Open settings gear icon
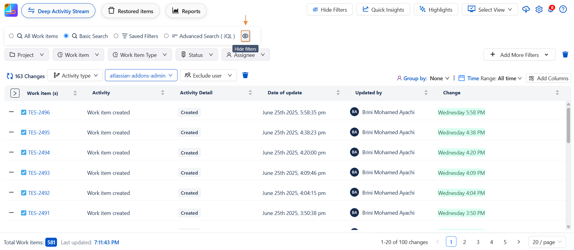 pos(539,10)
